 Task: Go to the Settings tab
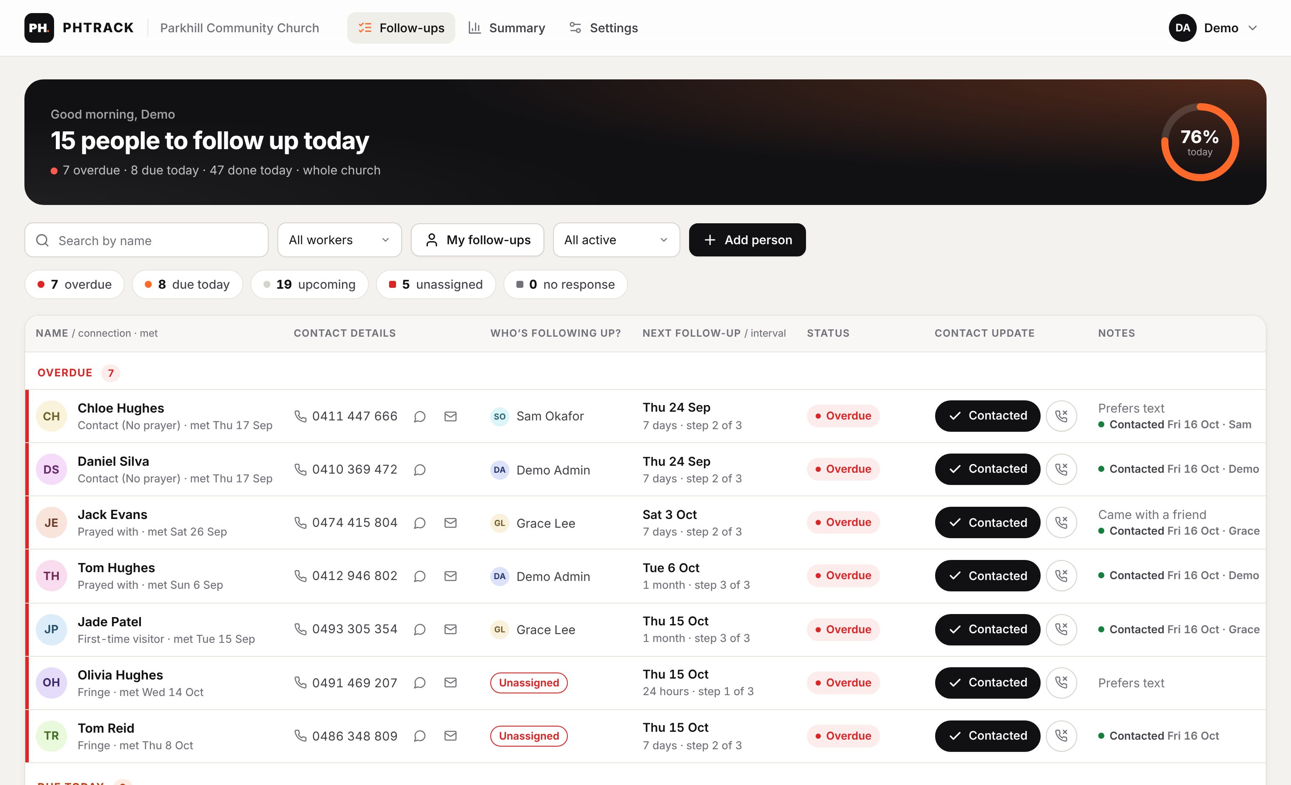point(604,28)
